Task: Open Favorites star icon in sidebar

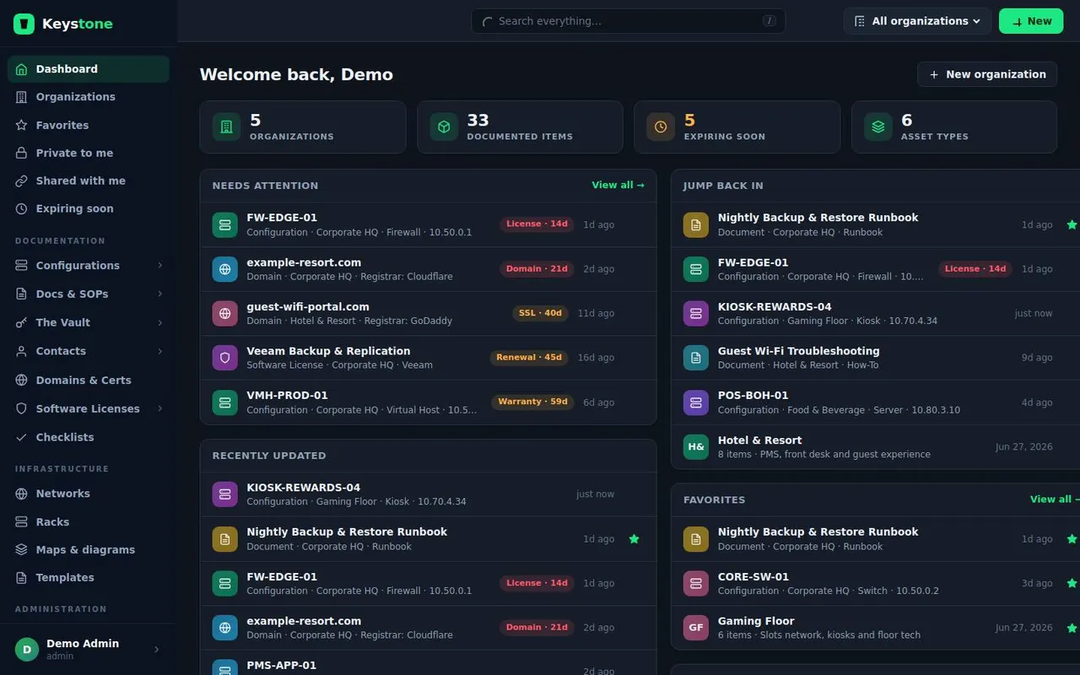Action: [x=22, y=125]
